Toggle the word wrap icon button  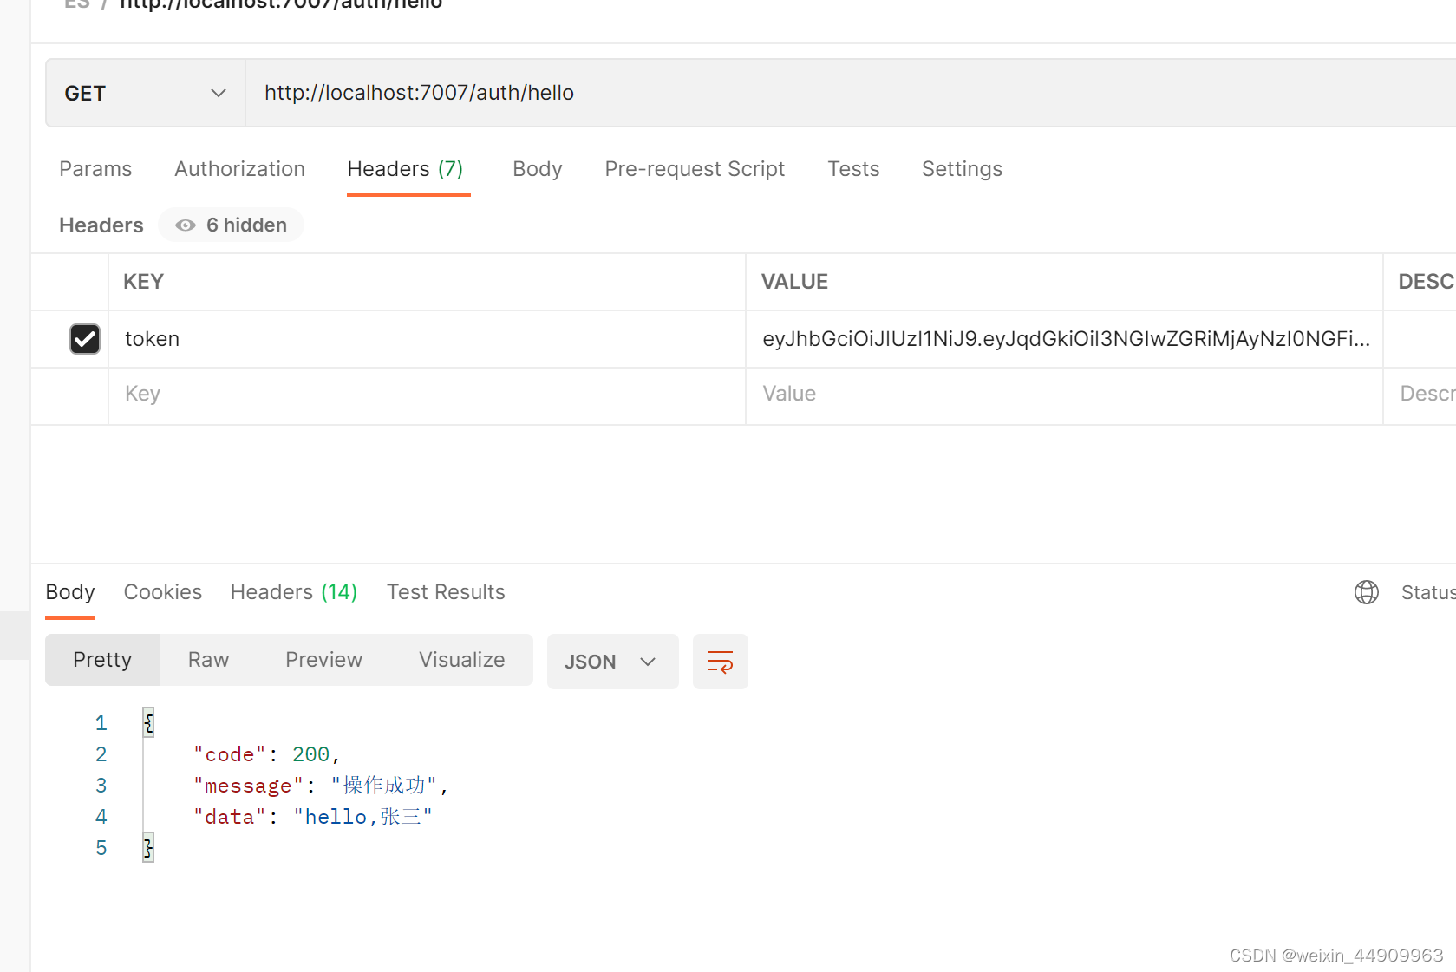[x=721, y=662]
